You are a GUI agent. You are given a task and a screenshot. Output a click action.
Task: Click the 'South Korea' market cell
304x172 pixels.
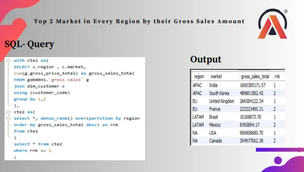coord(219,93)
